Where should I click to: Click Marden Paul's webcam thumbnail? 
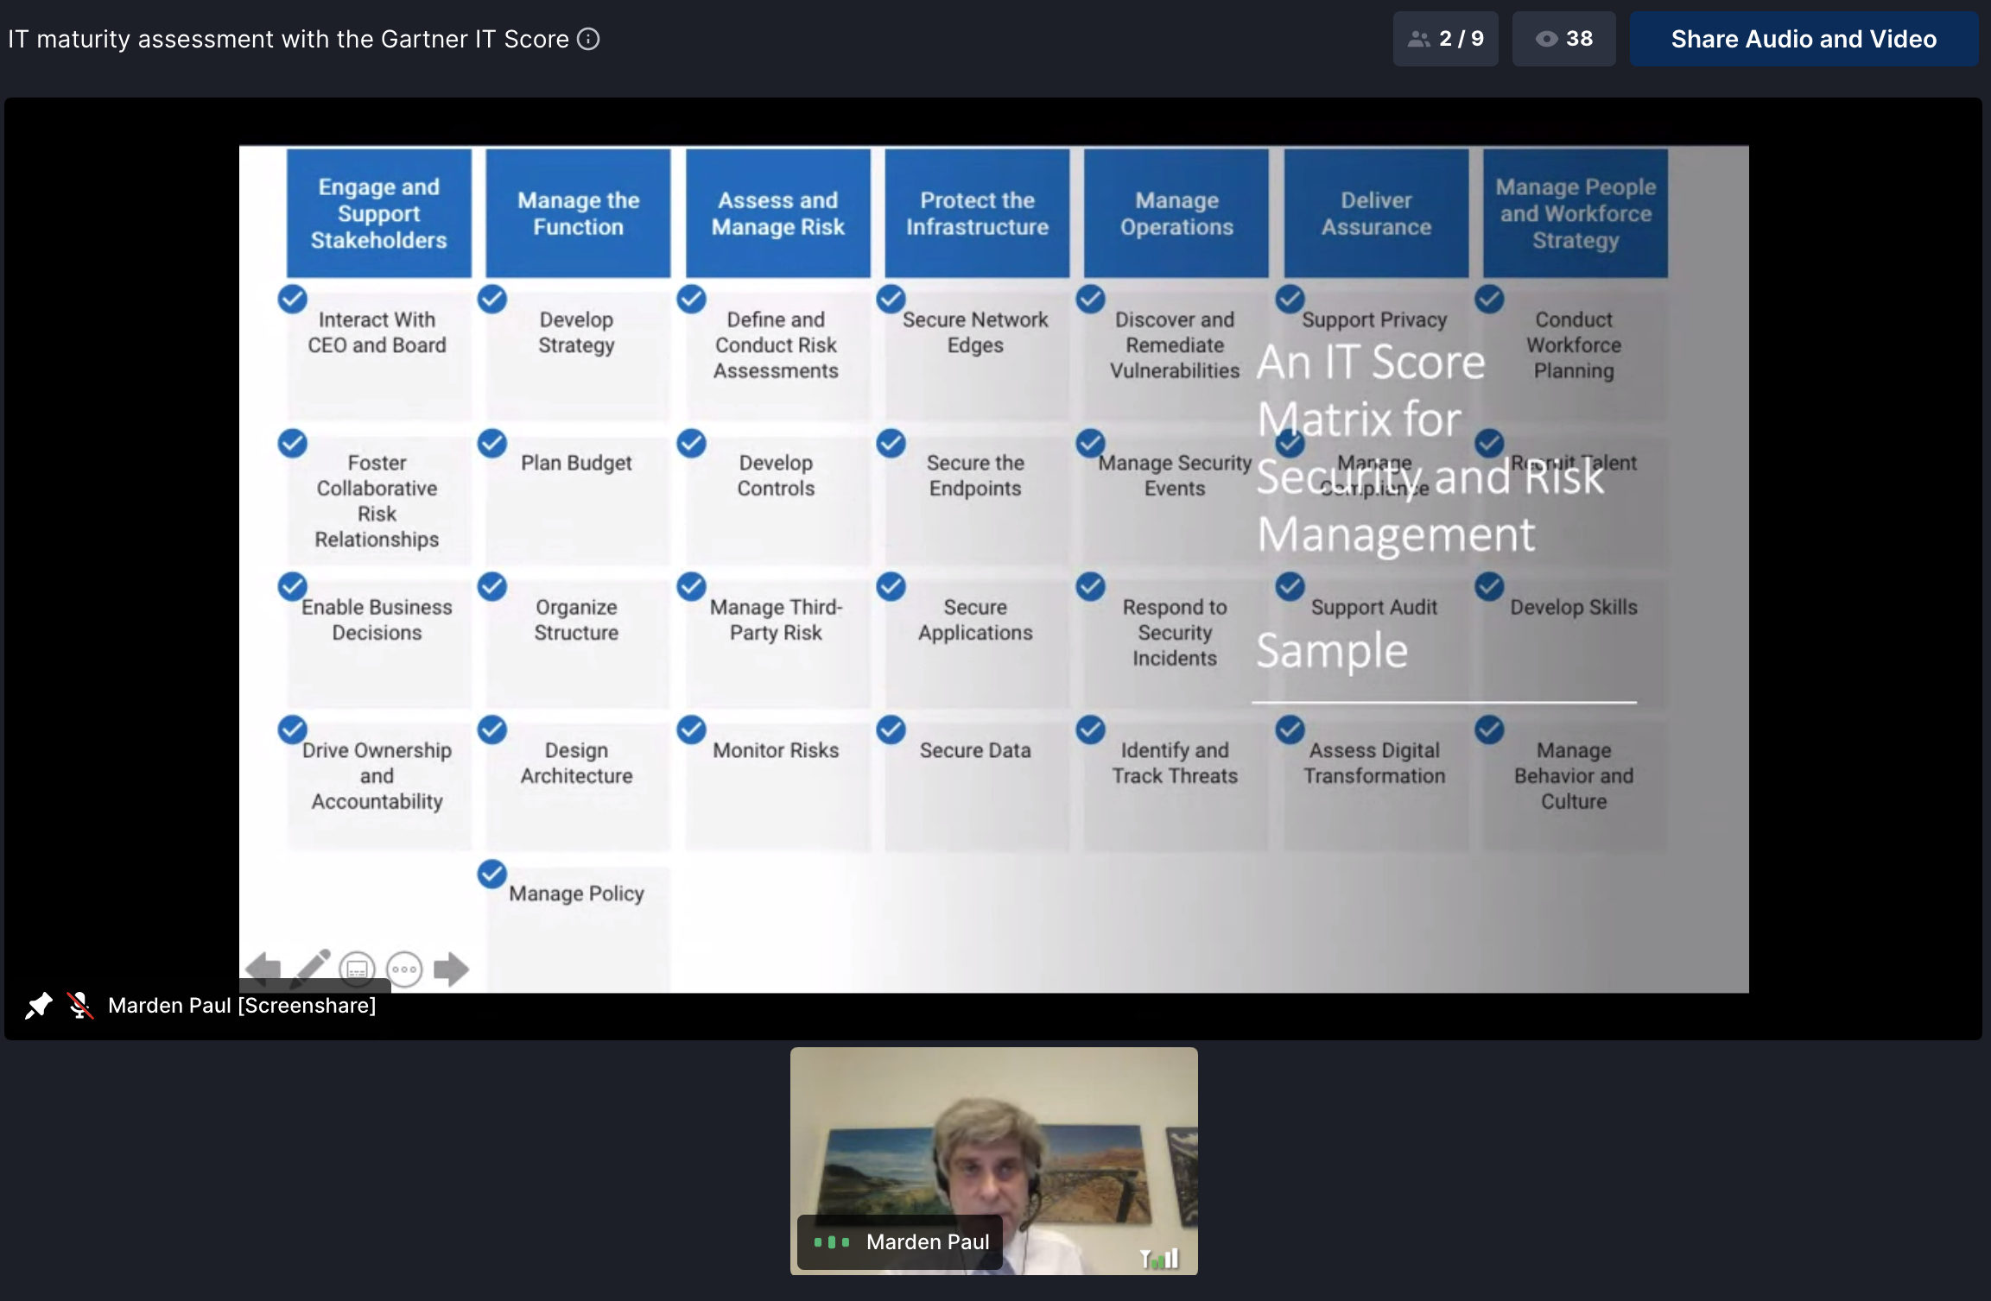pos(993,1160)
